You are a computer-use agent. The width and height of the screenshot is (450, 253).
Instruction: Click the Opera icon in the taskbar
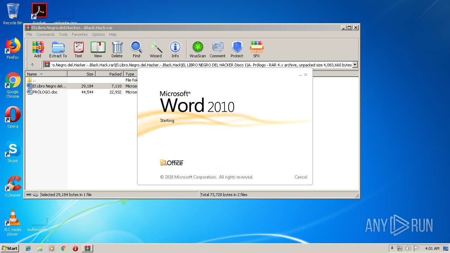click(x=75, y=248)
